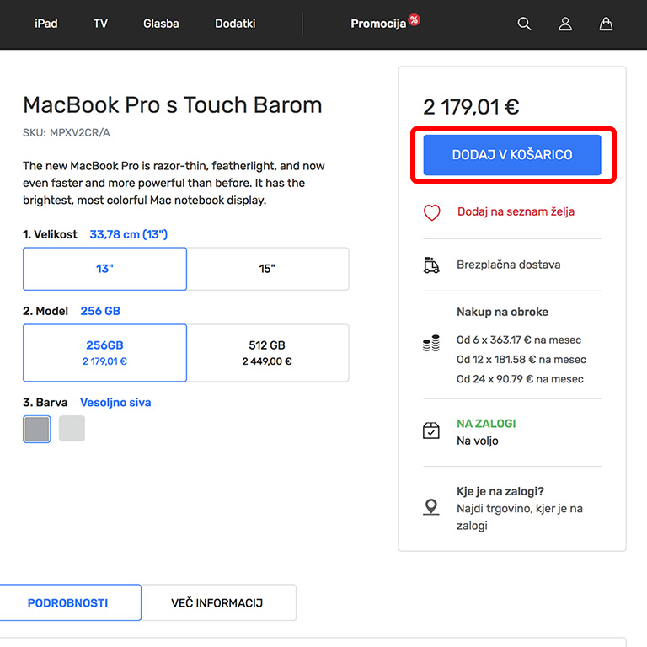The width and height of the screenshot is (647, 647).
Task: Click the Brezplačna dostava text
Action: 508,265
